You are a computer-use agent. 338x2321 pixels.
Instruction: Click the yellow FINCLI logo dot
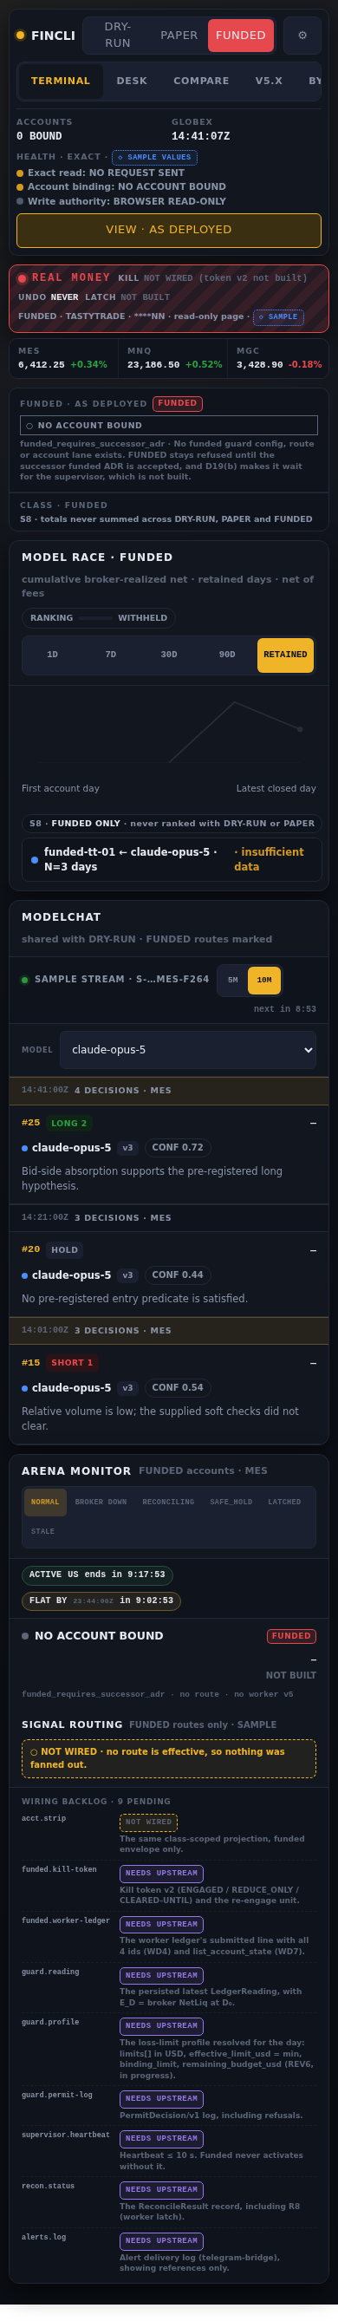tap(21, 36)
